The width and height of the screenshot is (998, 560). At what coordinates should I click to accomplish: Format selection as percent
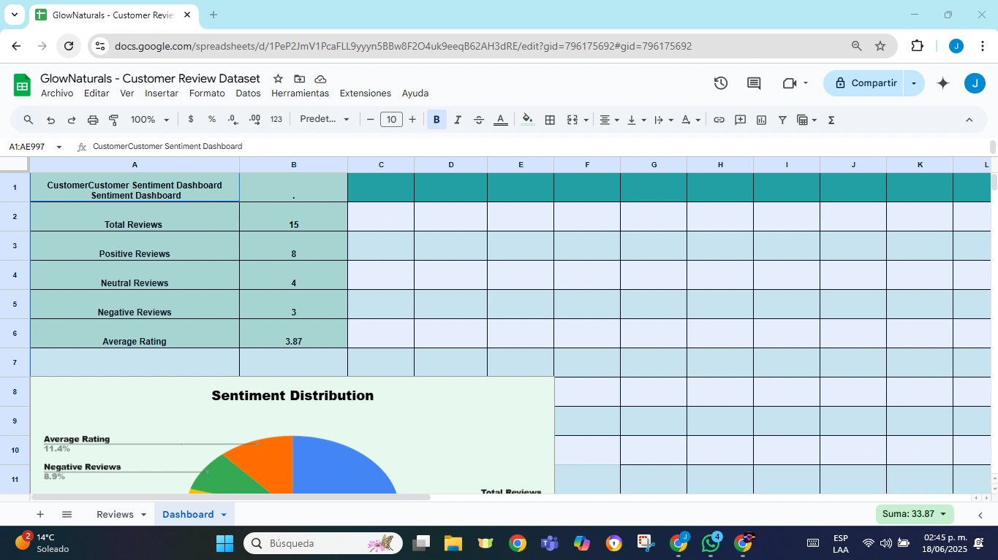tap(212, 120)
